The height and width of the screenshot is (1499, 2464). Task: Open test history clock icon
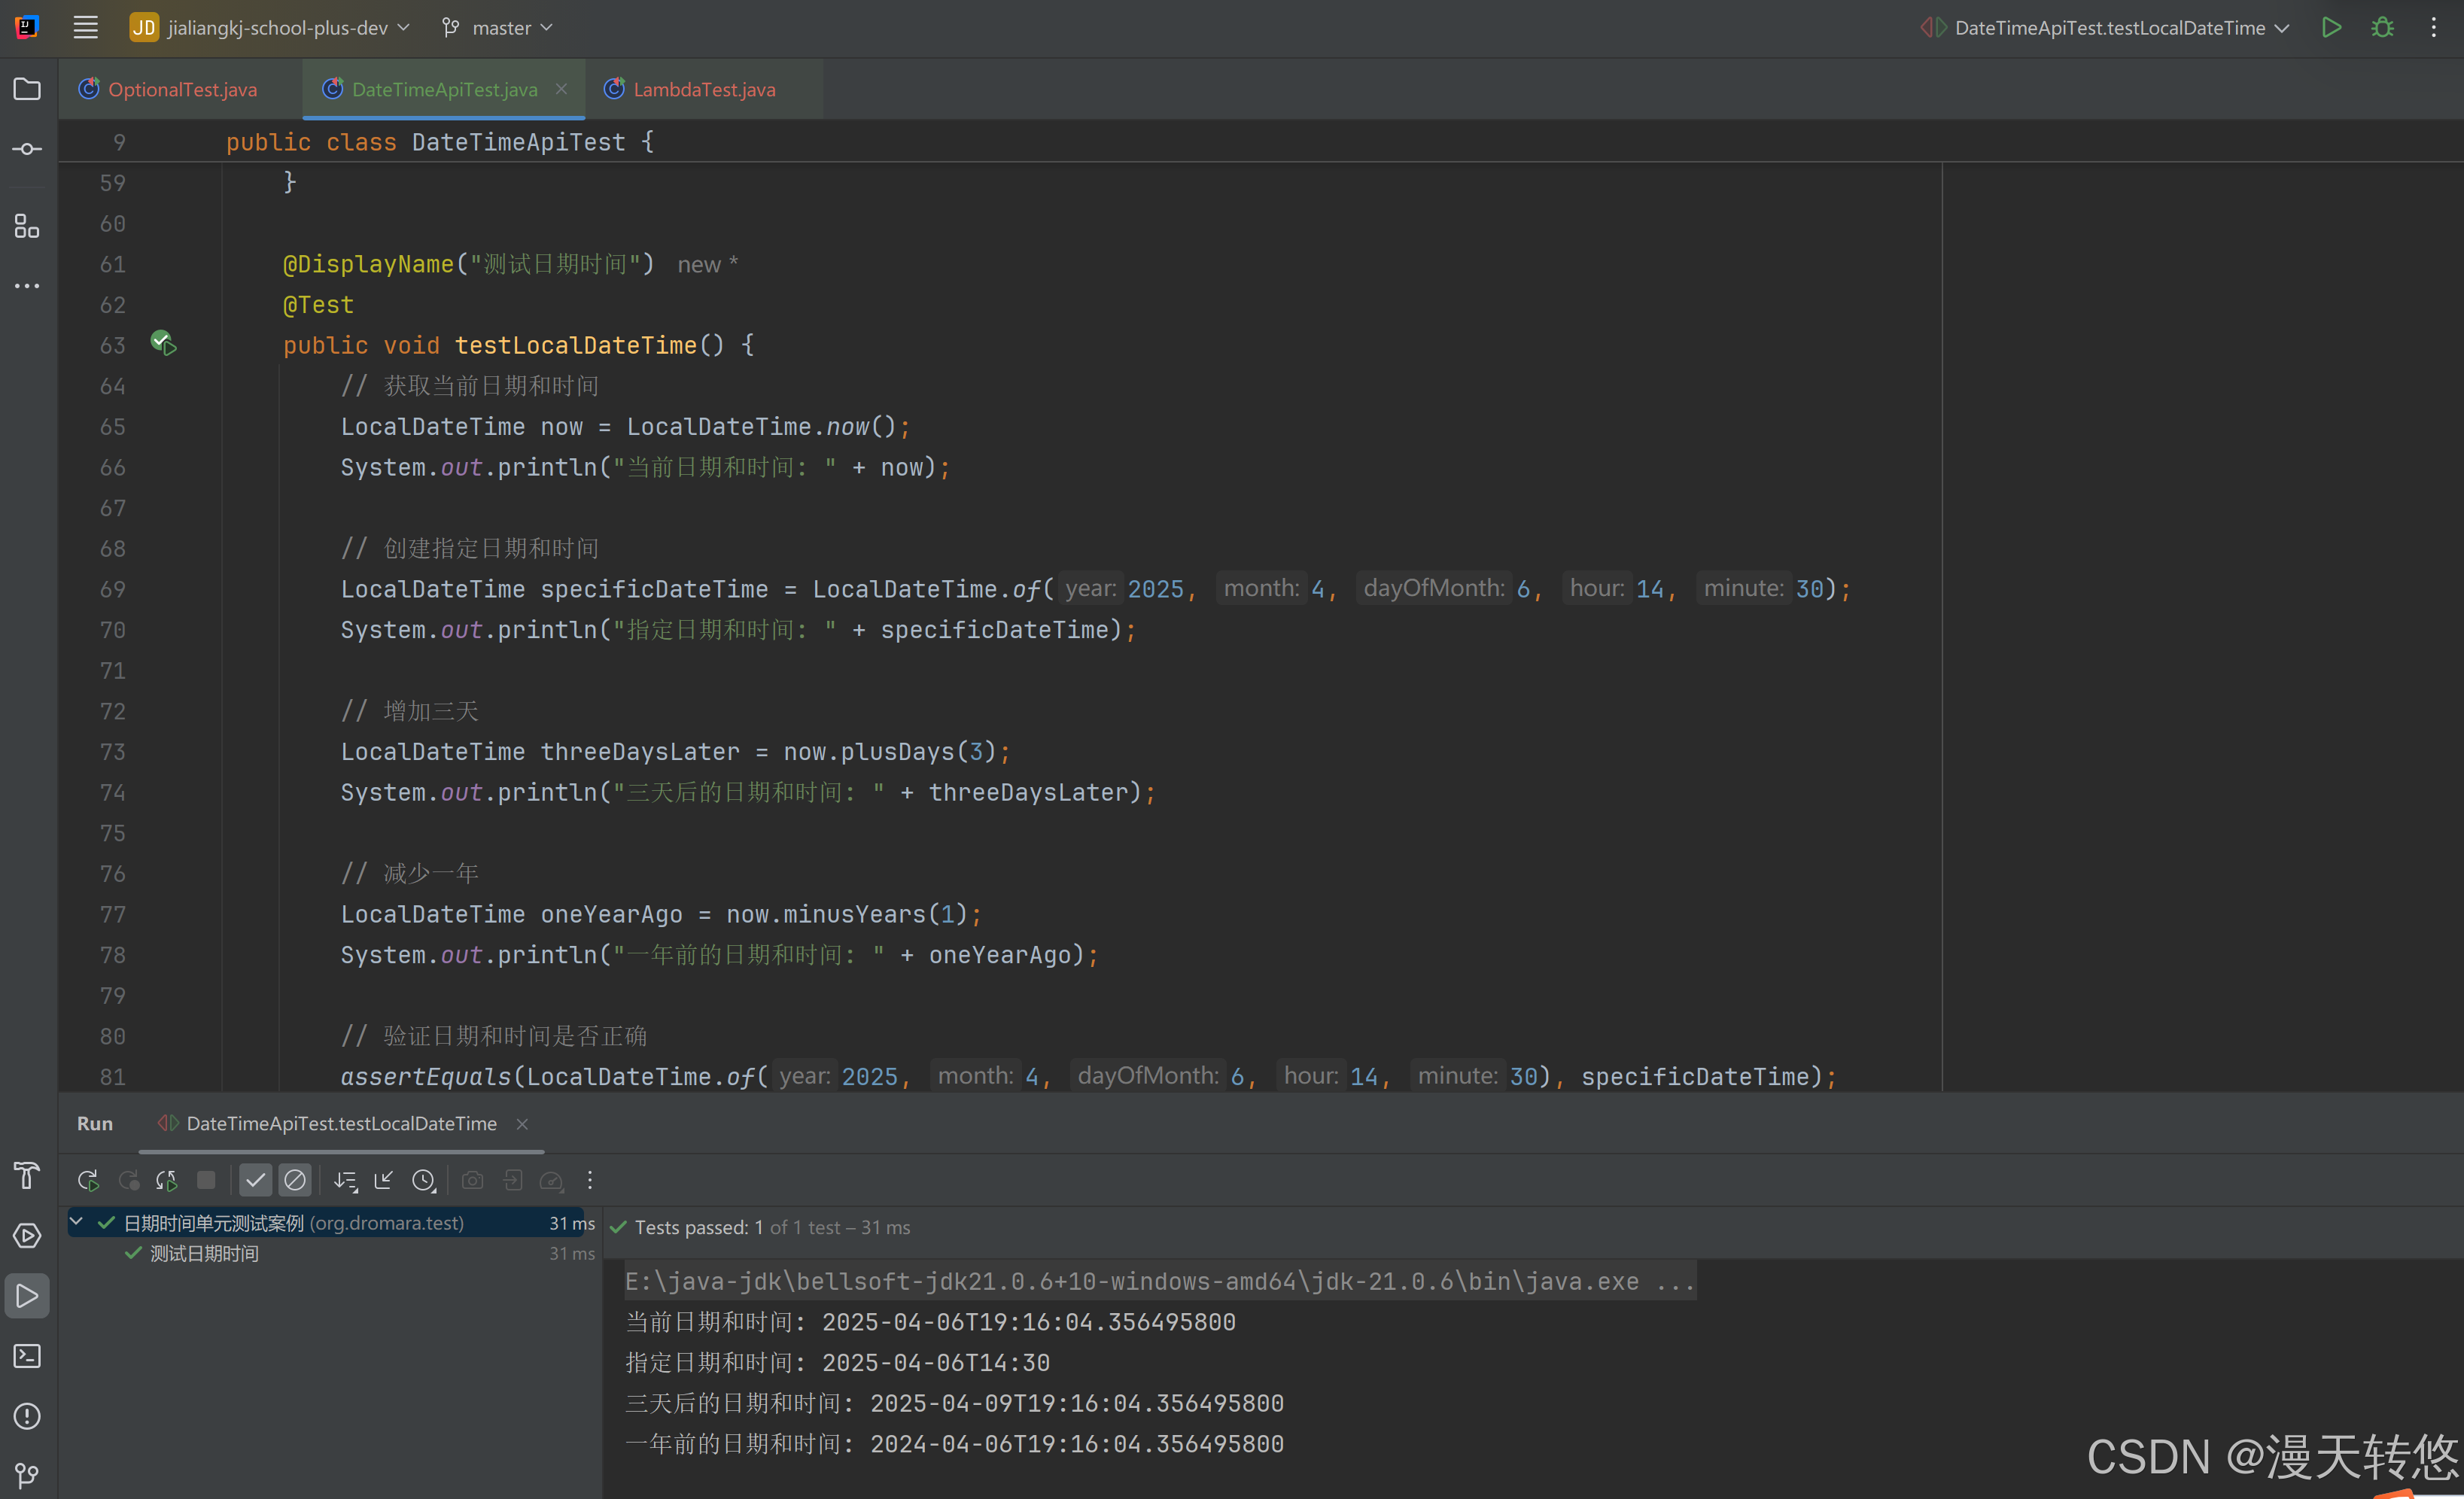[x=424, y=1181]
